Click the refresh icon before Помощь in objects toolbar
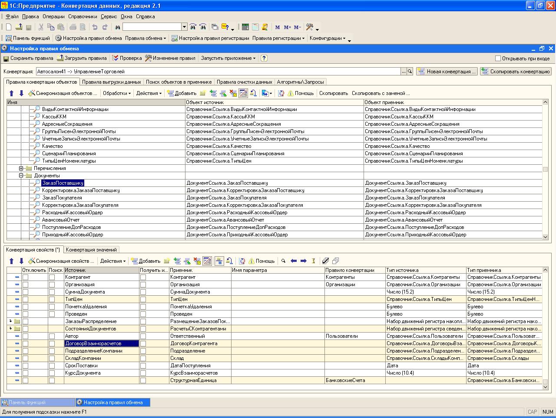 (281, 93)
